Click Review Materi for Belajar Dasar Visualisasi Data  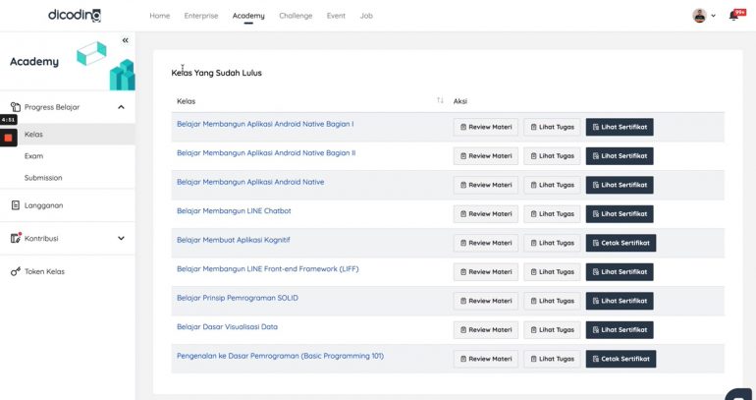tap(485, 330)
